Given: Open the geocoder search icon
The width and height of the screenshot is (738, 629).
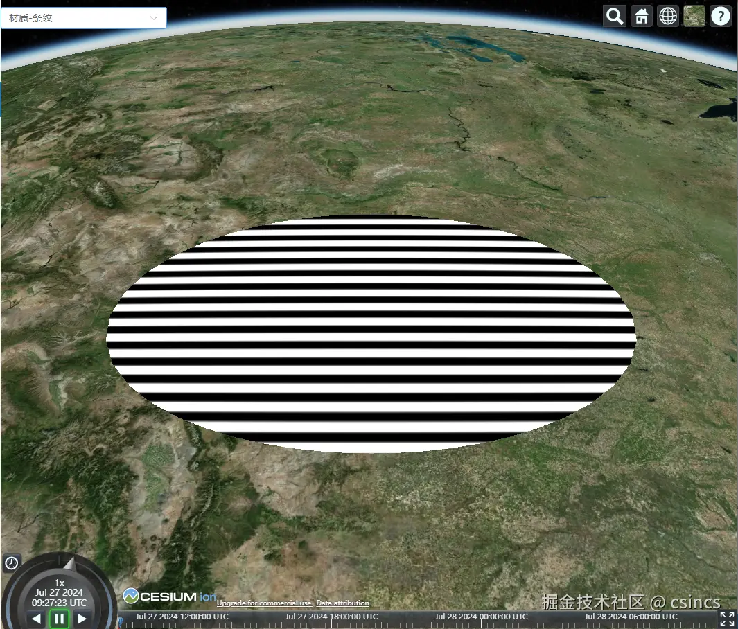Looking at the screenshot, I should point(615,16).
